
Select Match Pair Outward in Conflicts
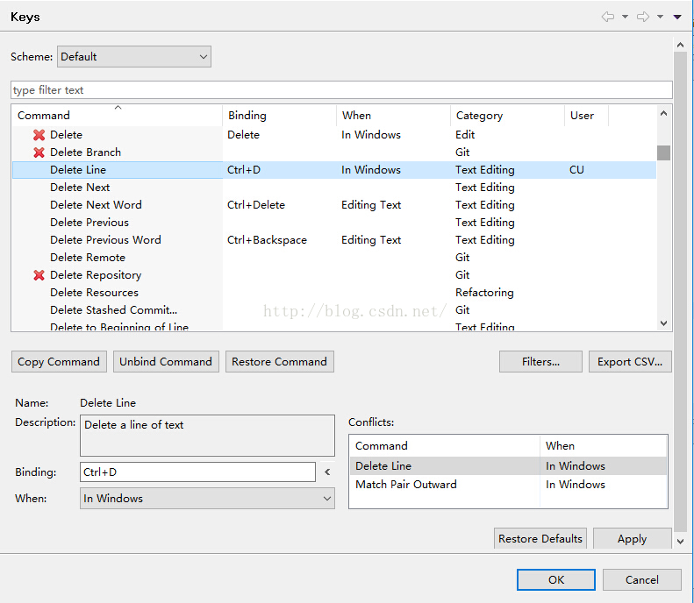[x=405, y=485]
